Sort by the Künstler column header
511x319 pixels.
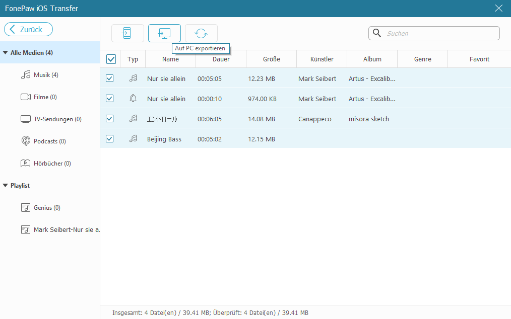322,59
